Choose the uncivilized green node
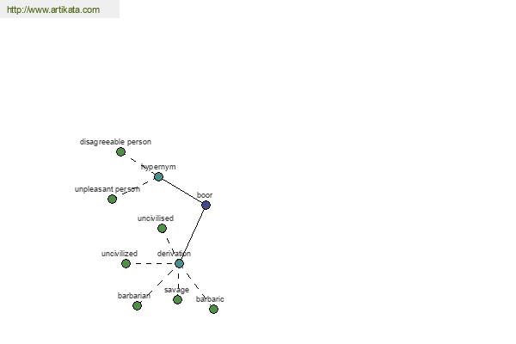 (126, 263)
